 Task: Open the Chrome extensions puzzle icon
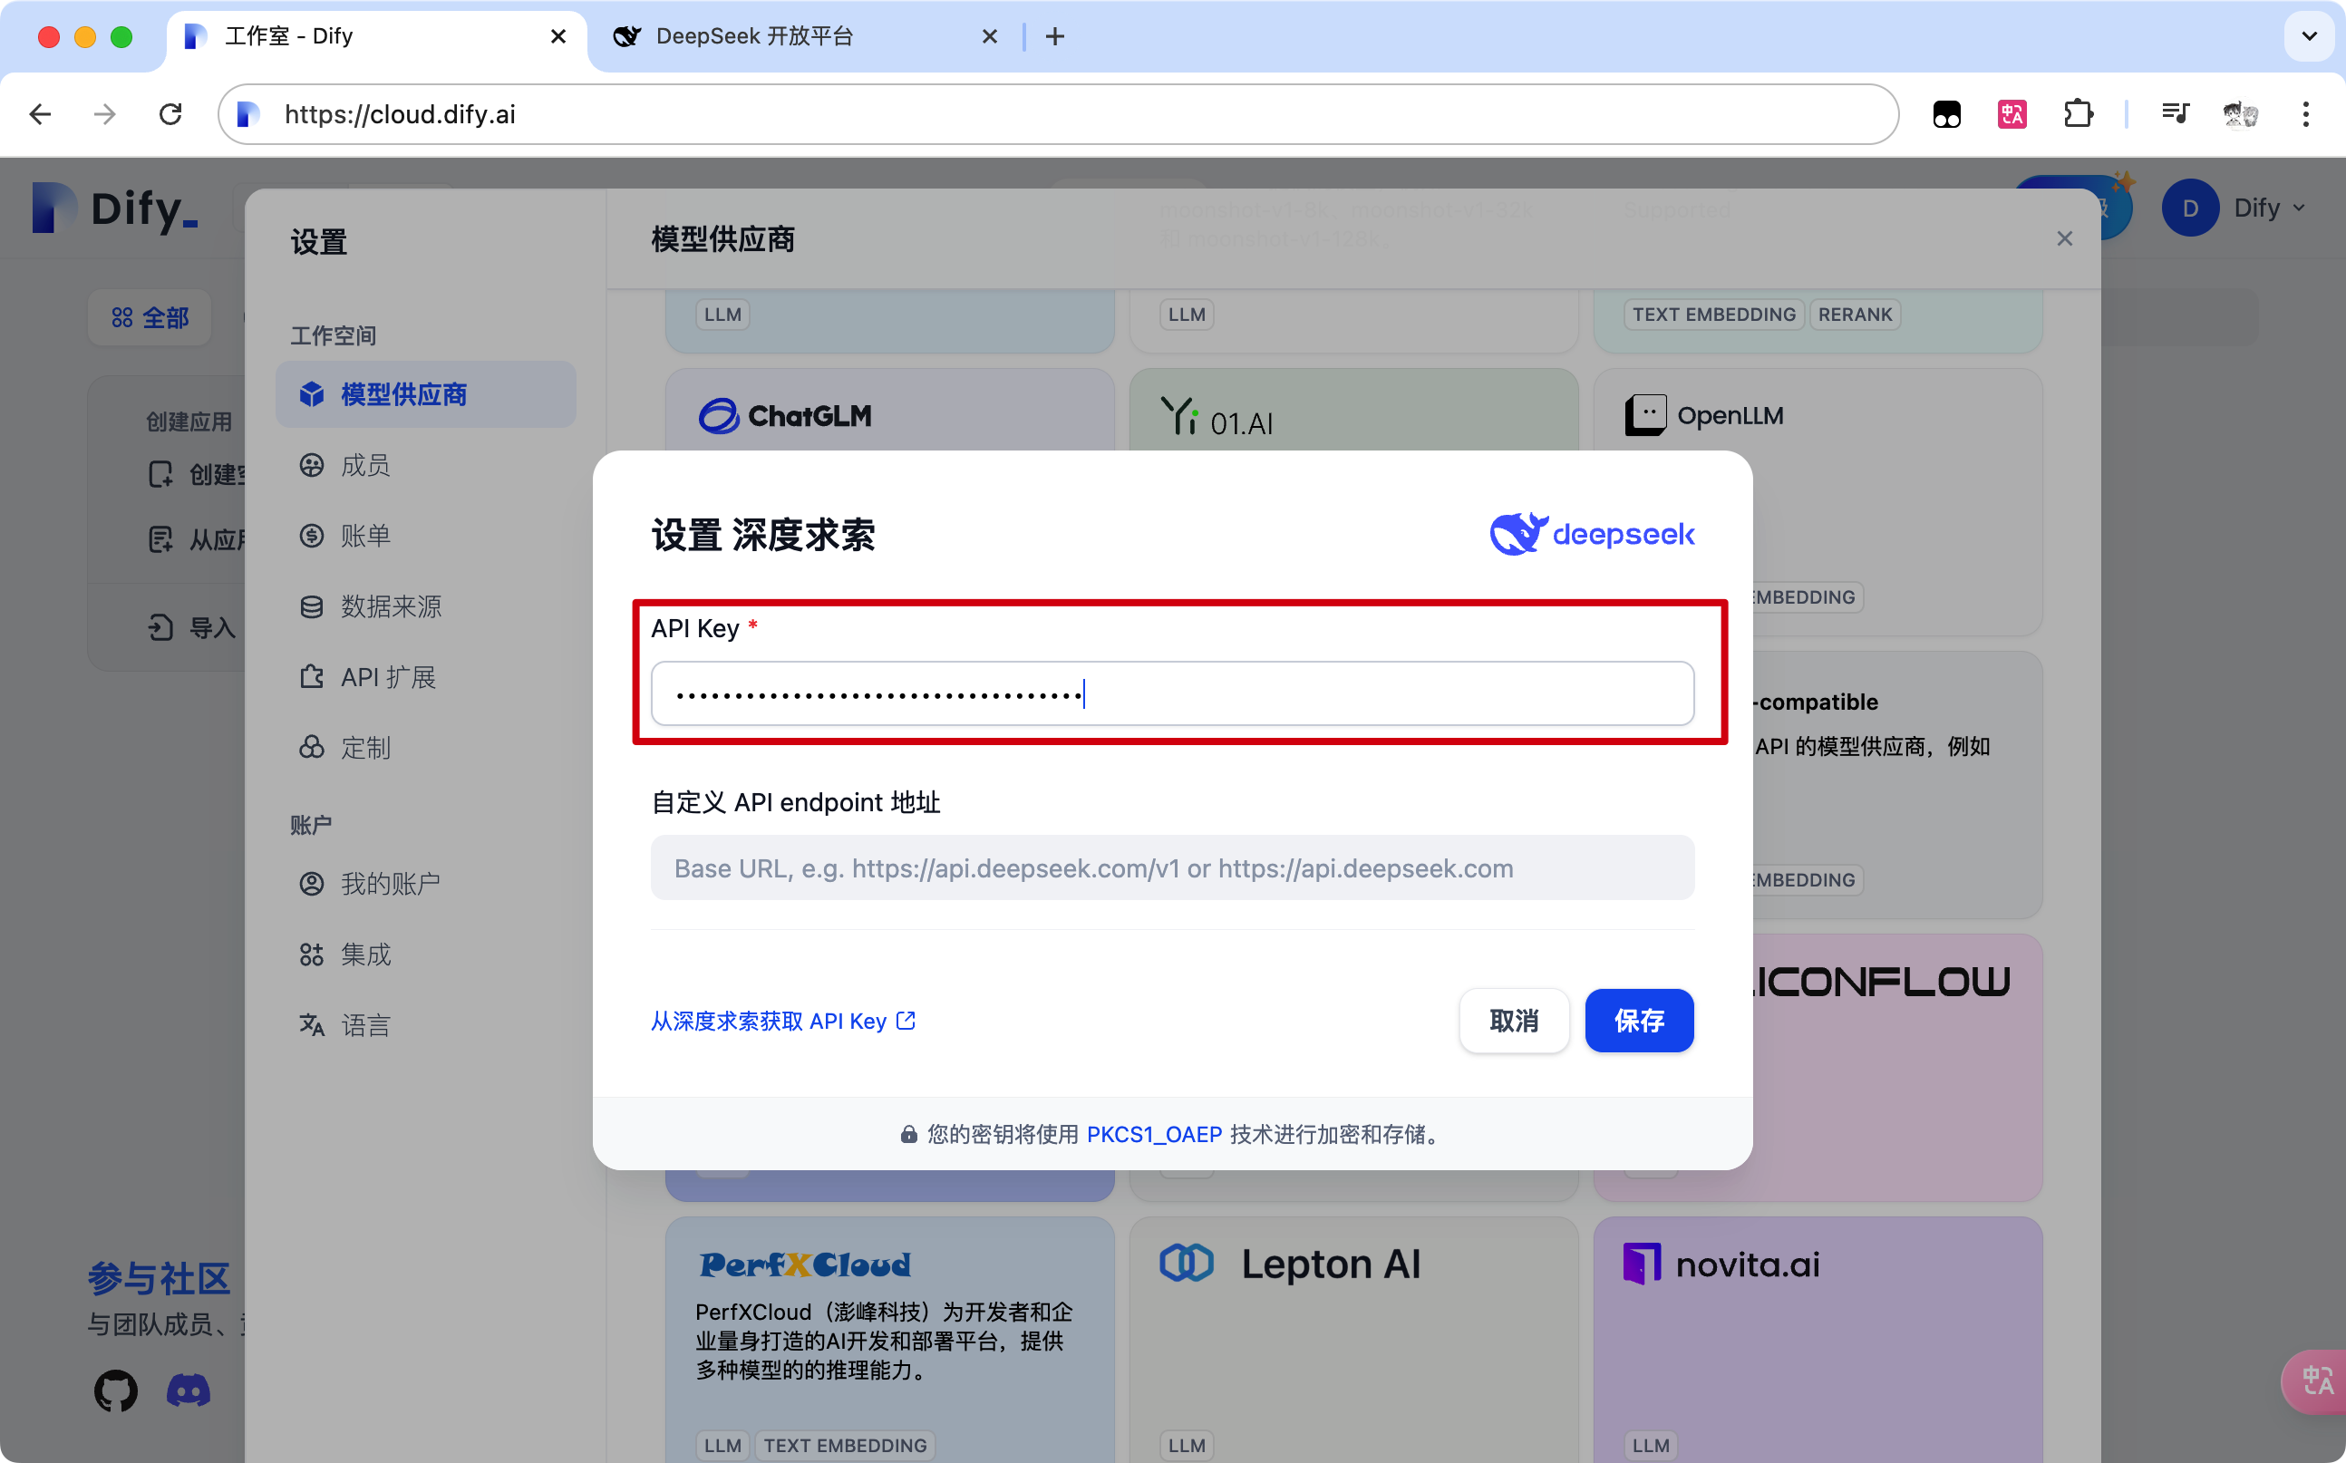[2078, 114]
